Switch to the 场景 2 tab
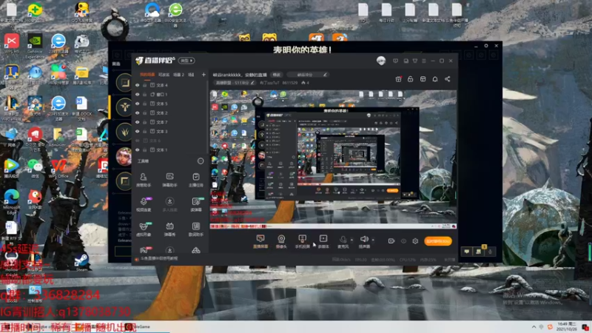Screen dimensions: 592x333 (x=178, y=75)
